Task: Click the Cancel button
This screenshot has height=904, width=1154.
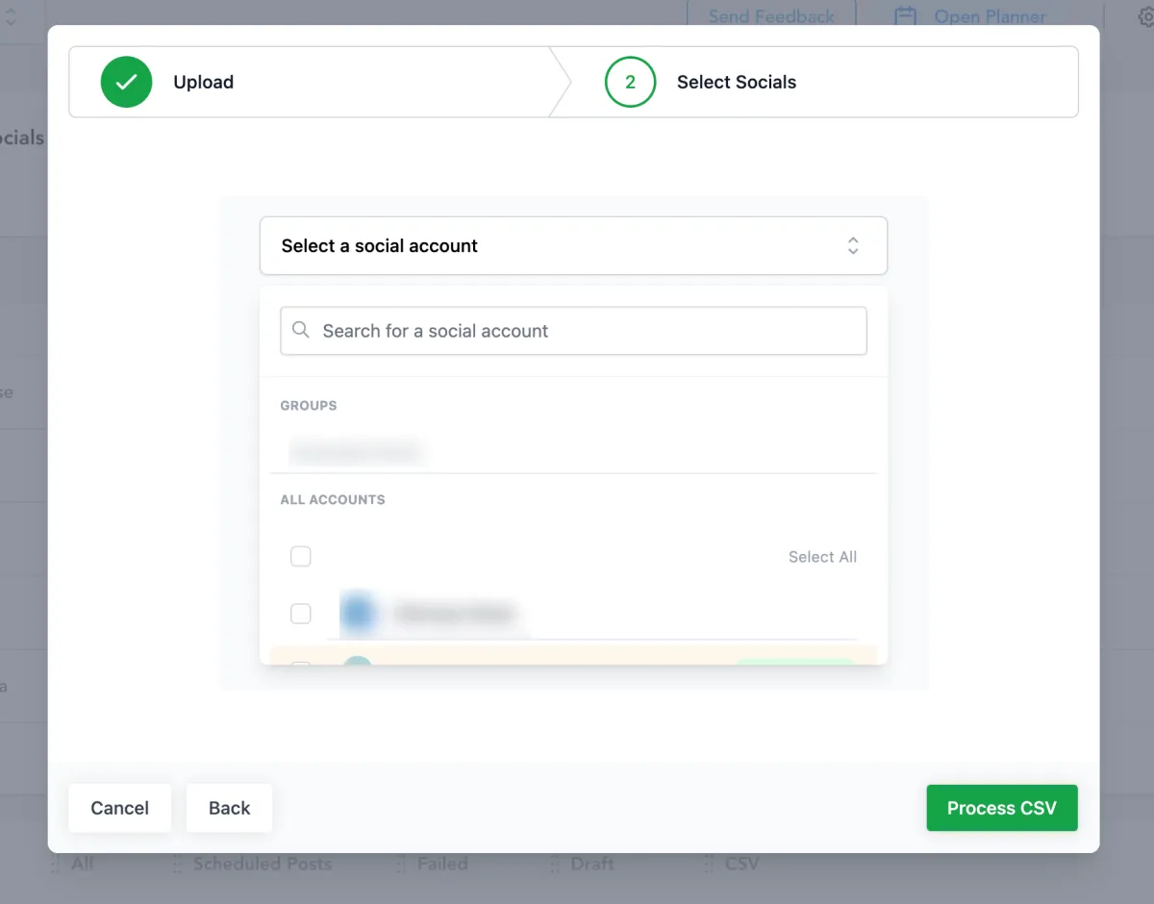Action: (120, 808)
